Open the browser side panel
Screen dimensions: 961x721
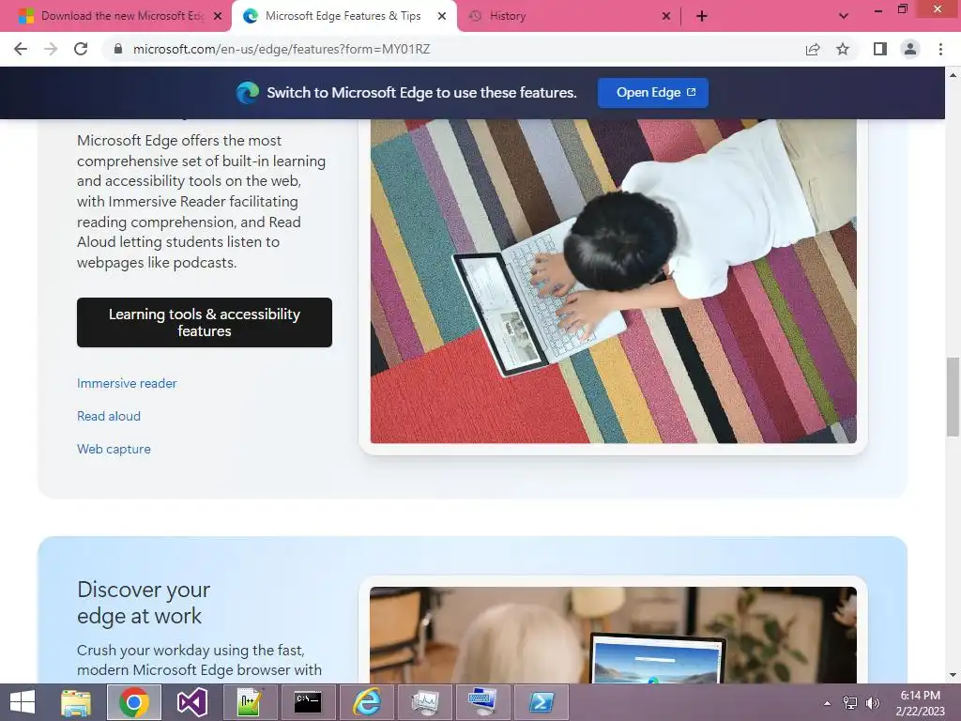880,49
